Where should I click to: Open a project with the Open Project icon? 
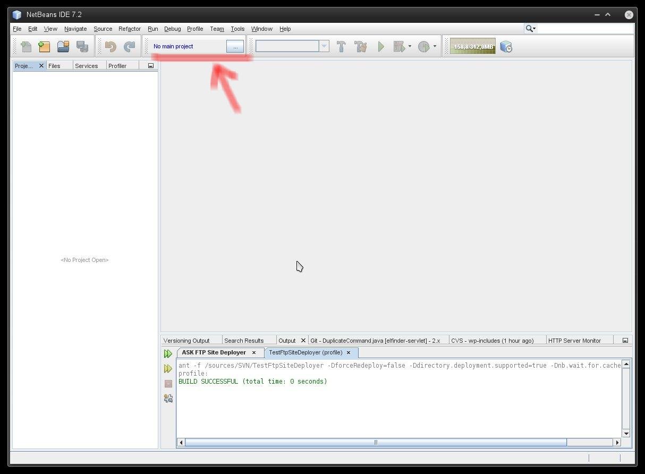[63, 46]
